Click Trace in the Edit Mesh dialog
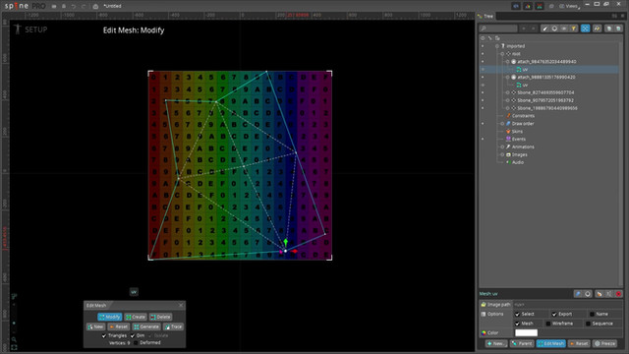 (x=173, y=327)
